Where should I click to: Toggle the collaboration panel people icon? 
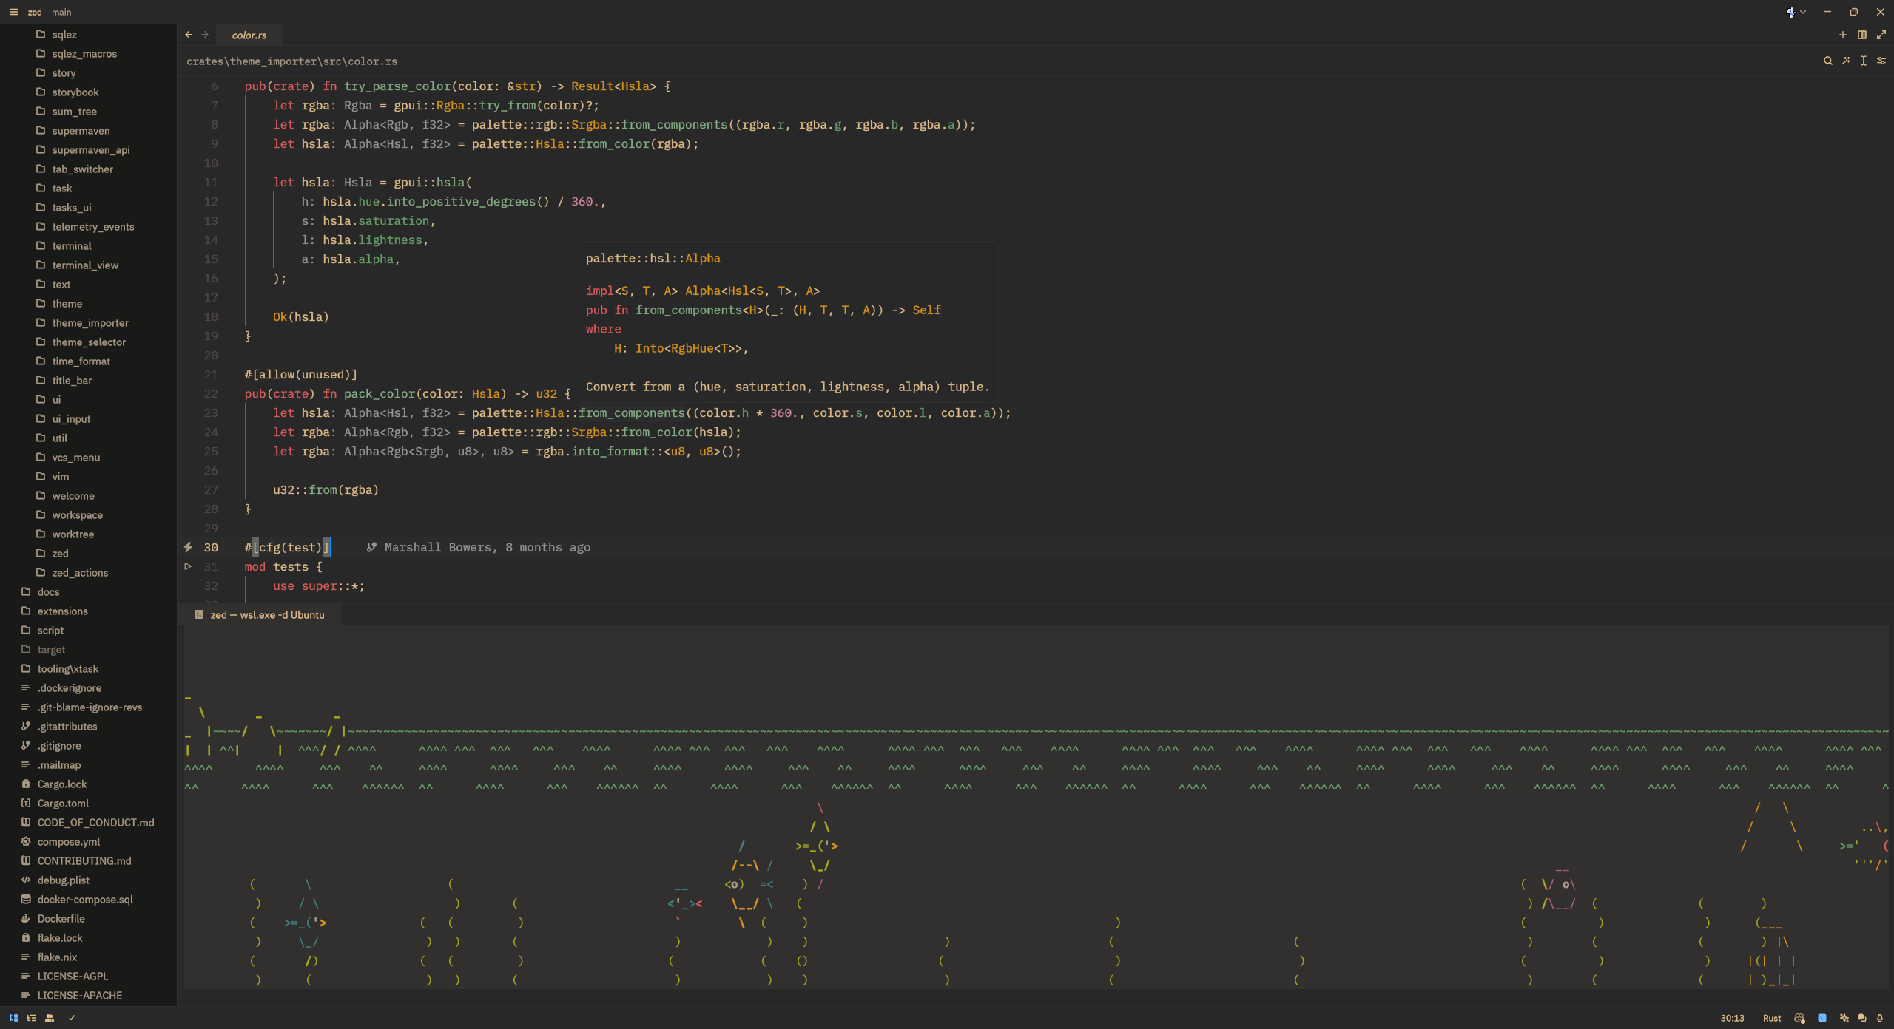click(50, 1018)
